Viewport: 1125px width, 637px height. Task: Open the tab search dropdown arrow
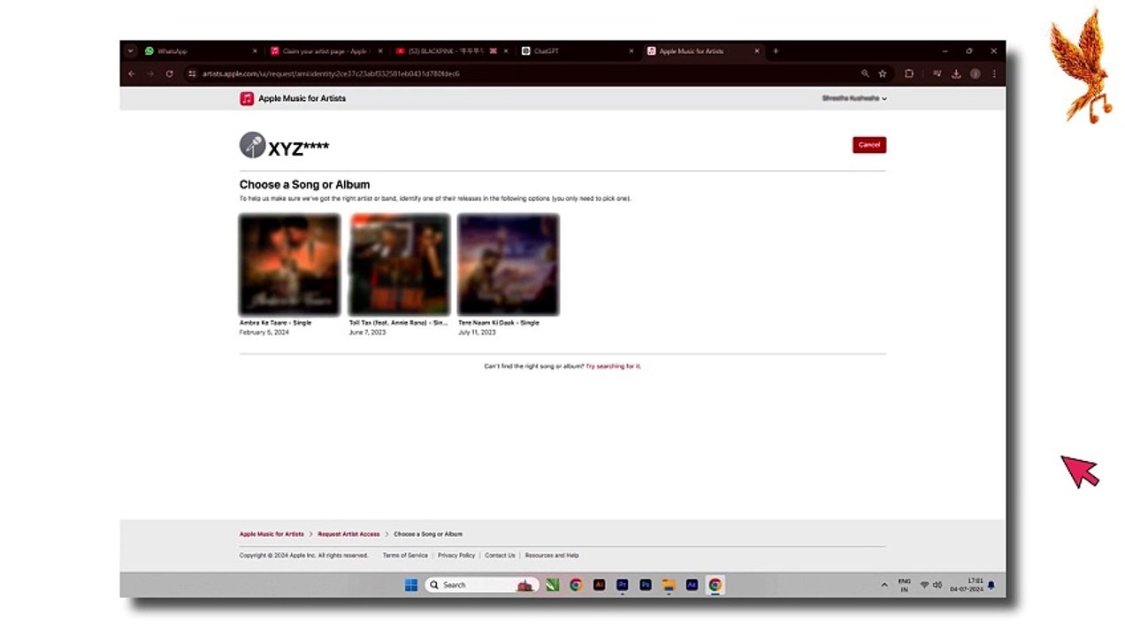pos(131,51)
